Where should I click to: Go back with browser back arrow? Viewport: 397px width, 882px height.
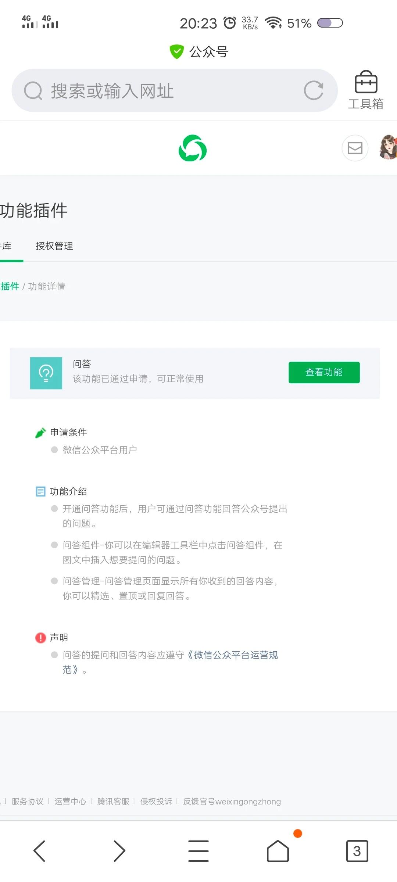[39, 851]
